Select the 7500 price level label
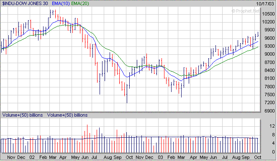Image resolution: width=277 pixels, height=161 pixels. click(x=269, y=95)
